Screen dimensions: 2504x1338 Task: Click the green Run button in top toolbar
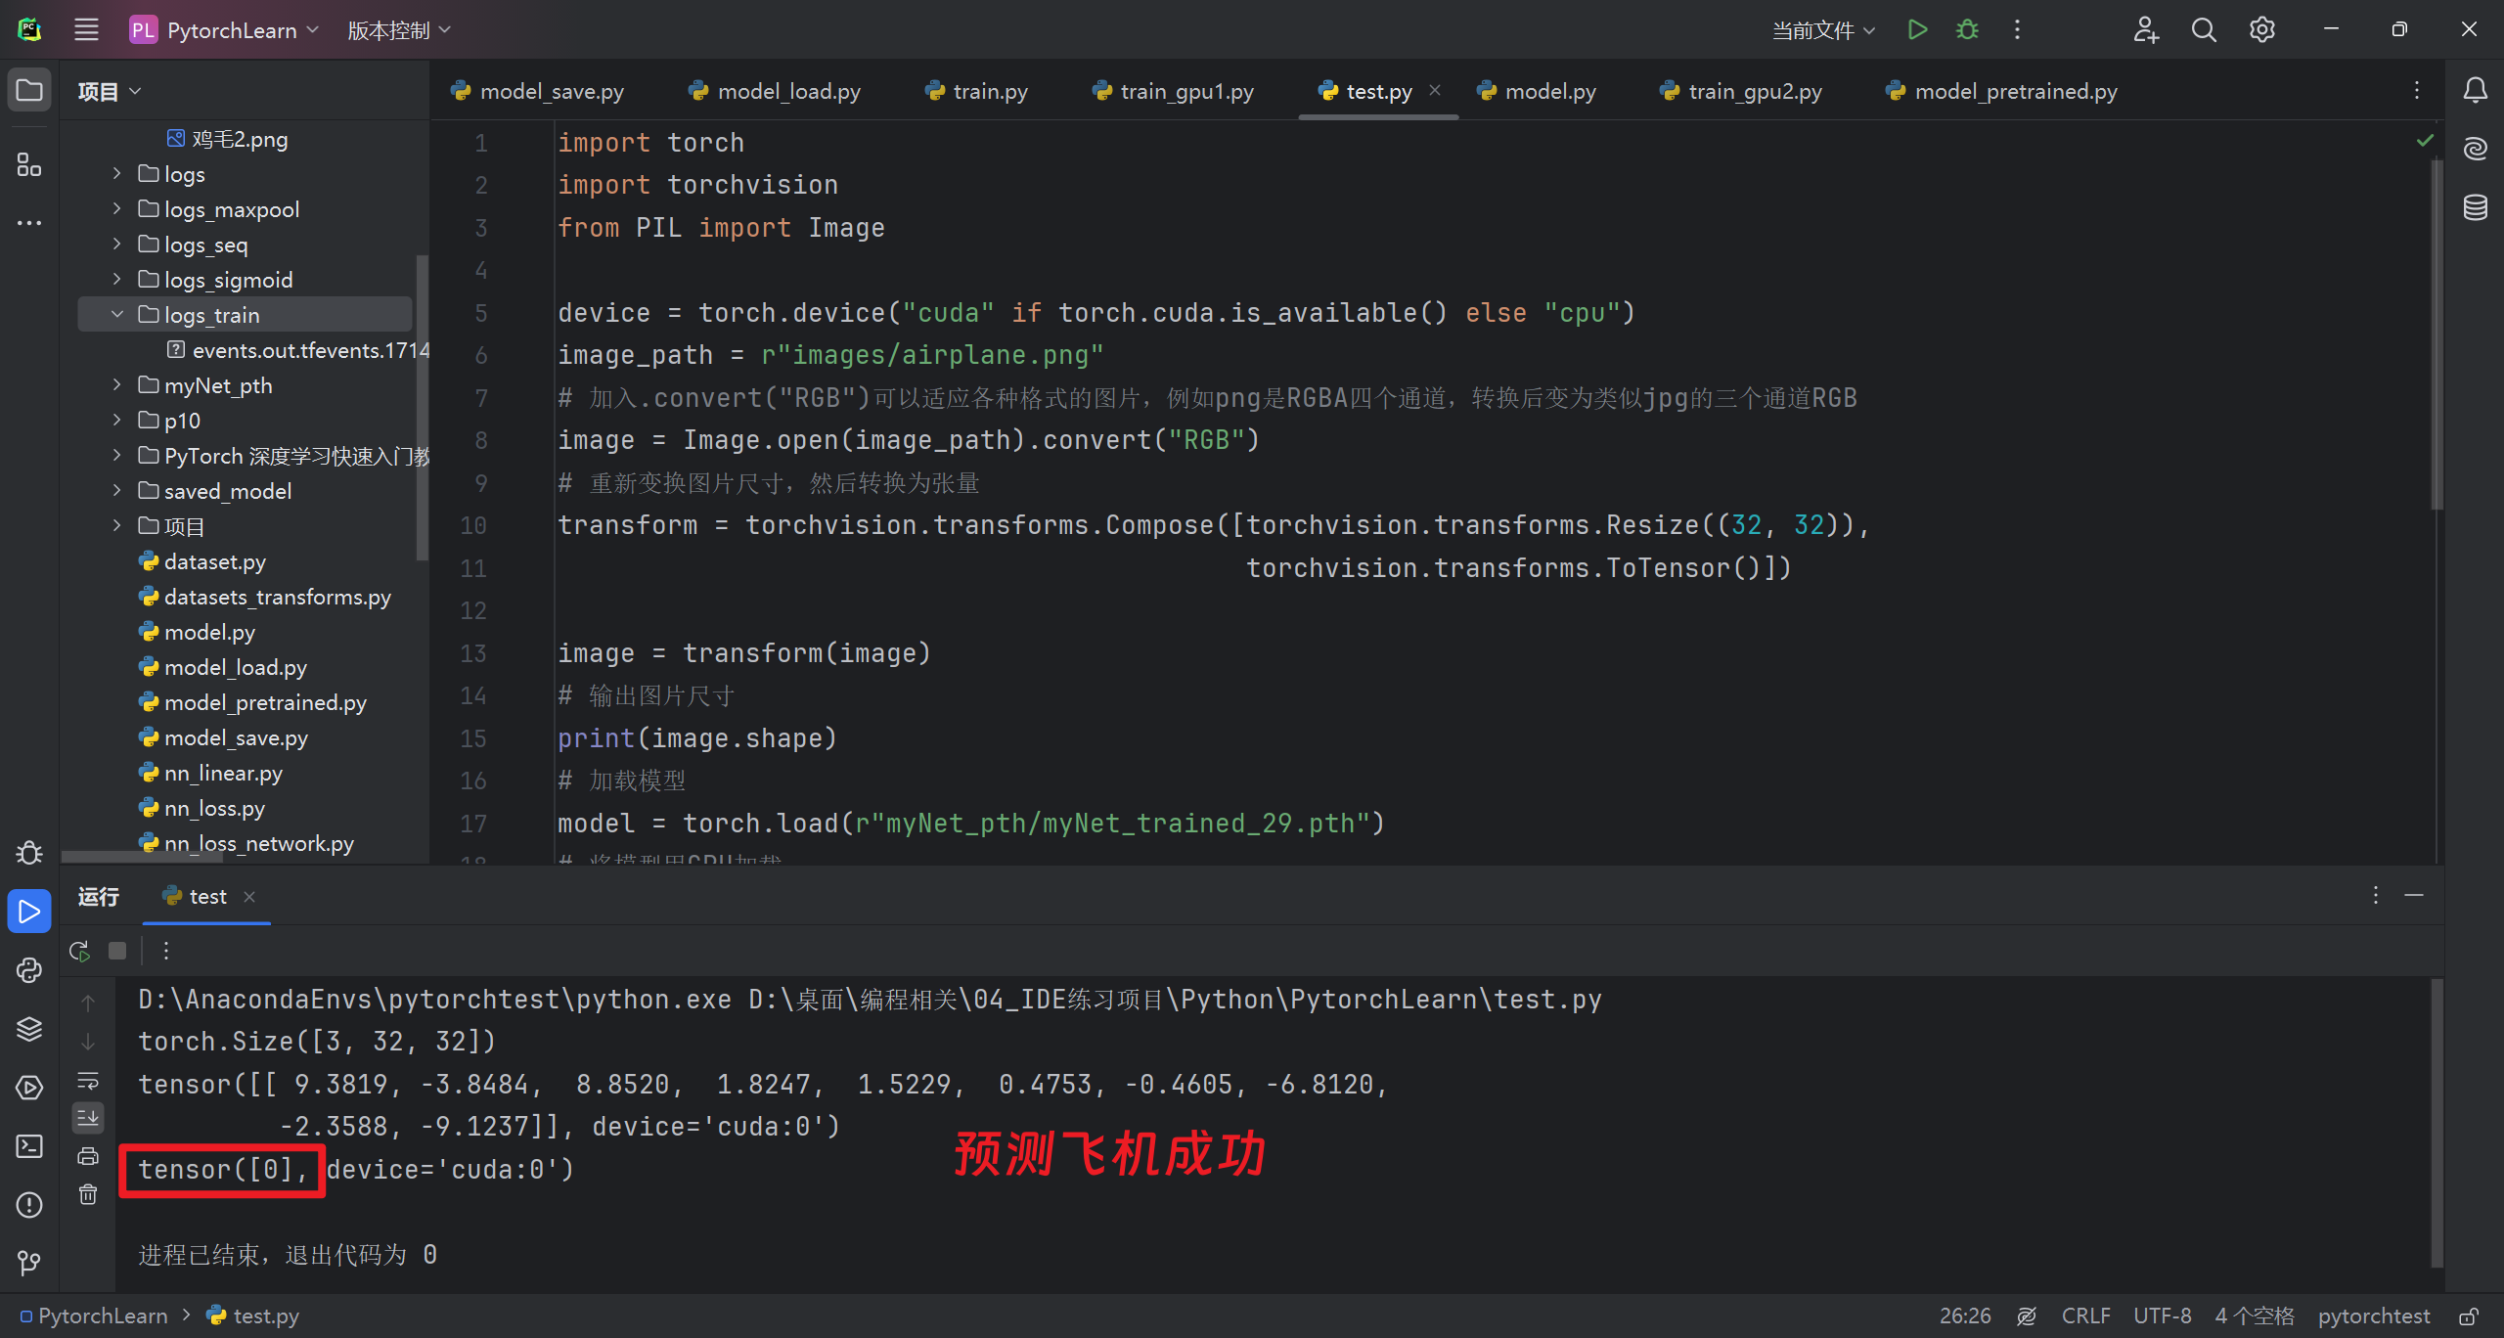(1917, 29)
